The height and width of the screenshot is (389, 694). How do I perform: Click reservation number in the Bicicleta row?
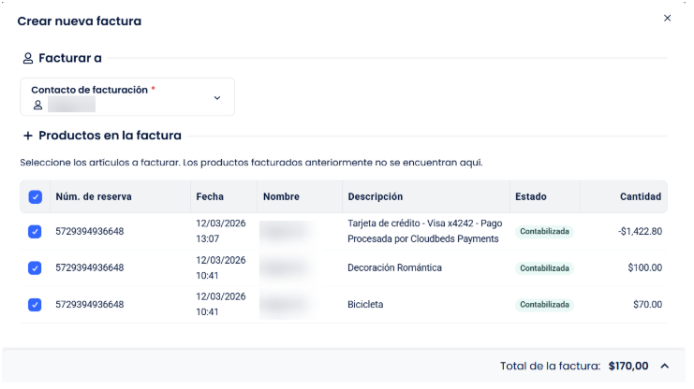[90, 305]
